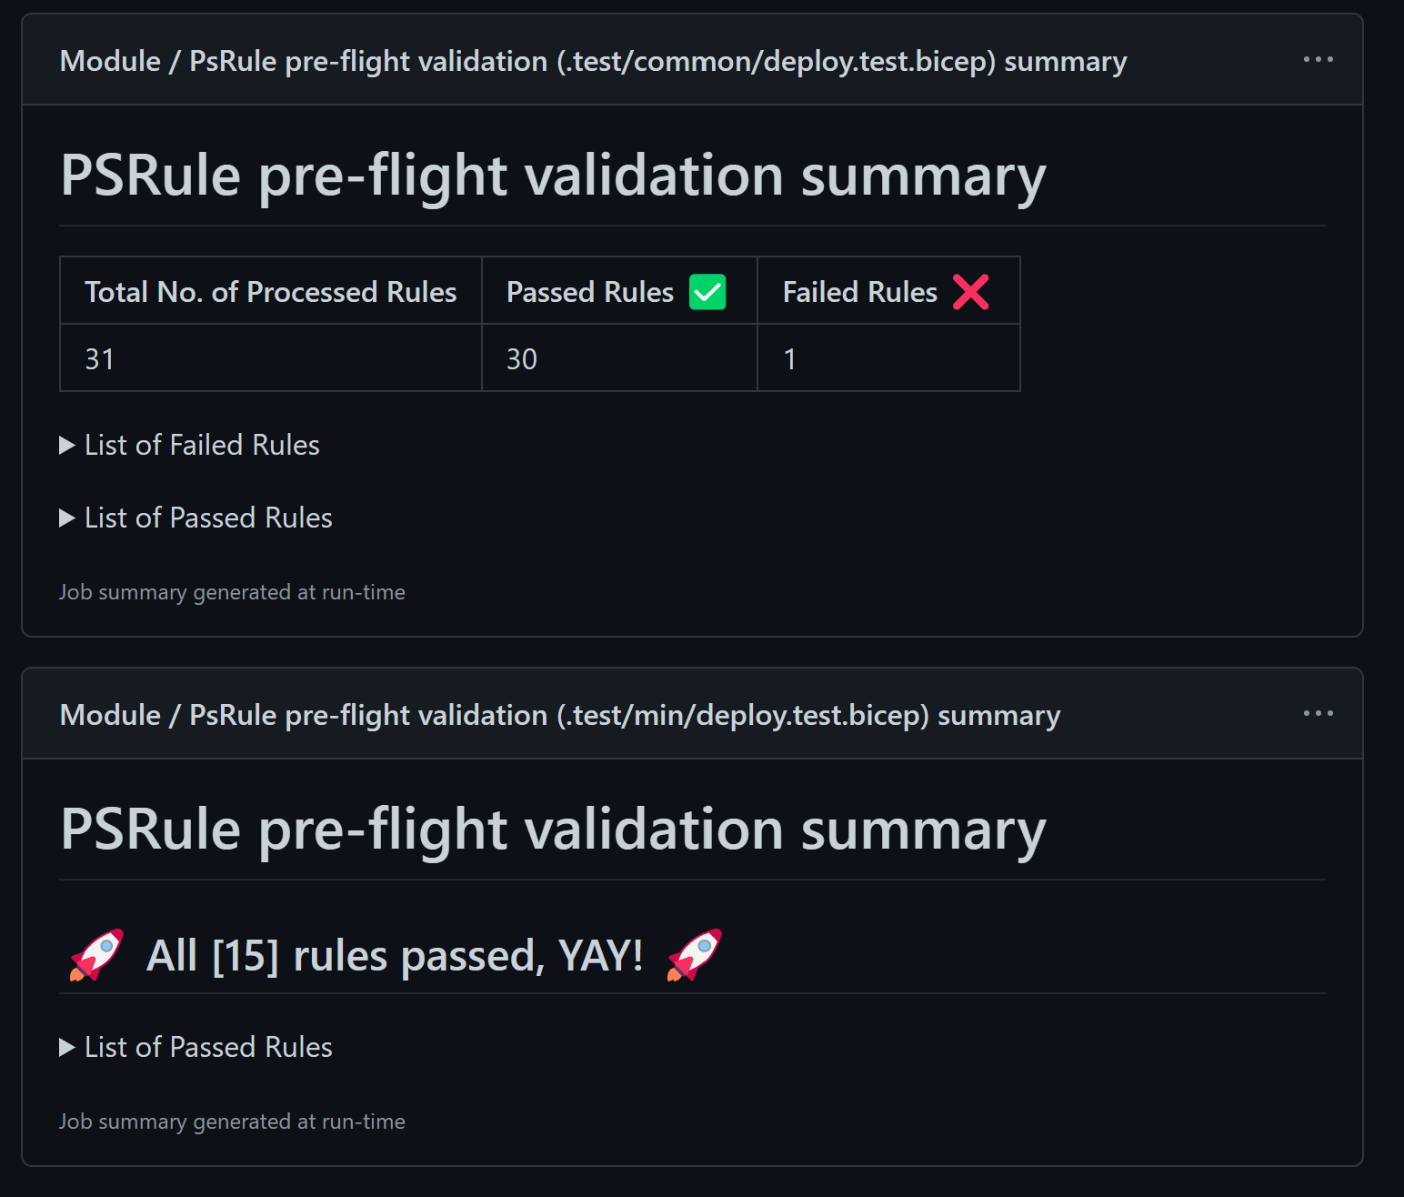This screenshot has height=1197, width=1404.
Task: Select Total No. of Processed Rules header
Action: [270, 292]
